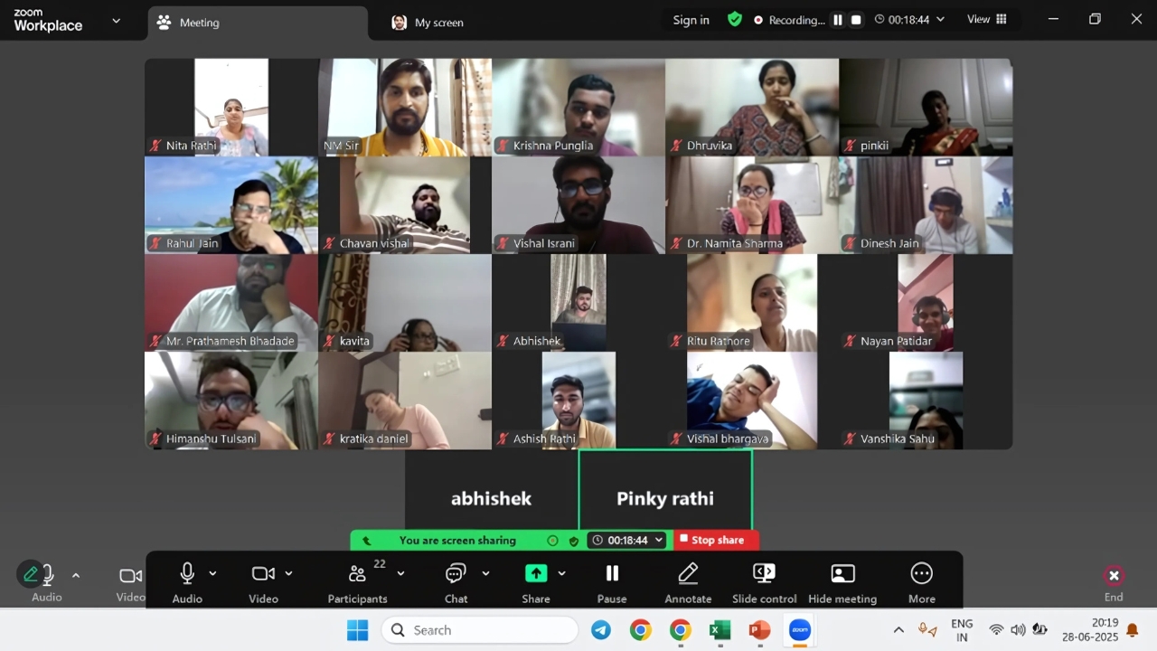The height and width of the screenshot is (651, 1157).
Task: Expand the Audio options arrow
Action: [212, 573]
